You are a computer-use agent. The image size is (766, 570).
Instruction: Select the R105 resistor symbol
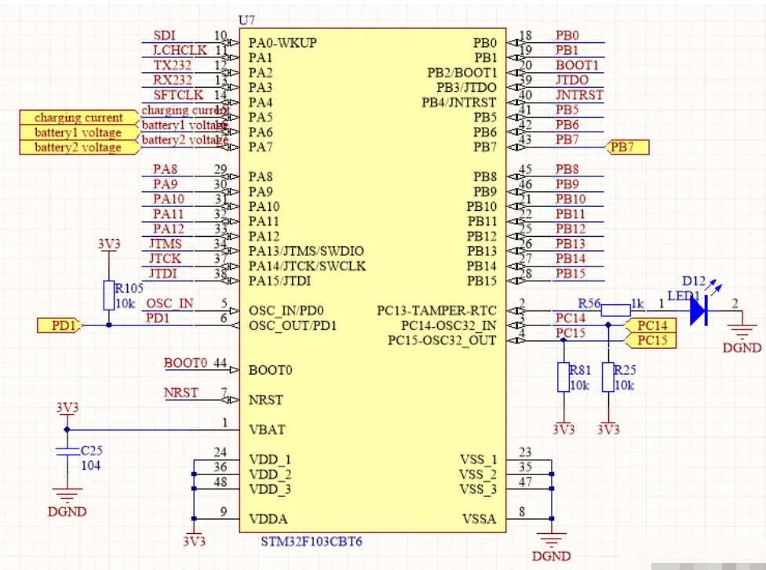point(108,296)
